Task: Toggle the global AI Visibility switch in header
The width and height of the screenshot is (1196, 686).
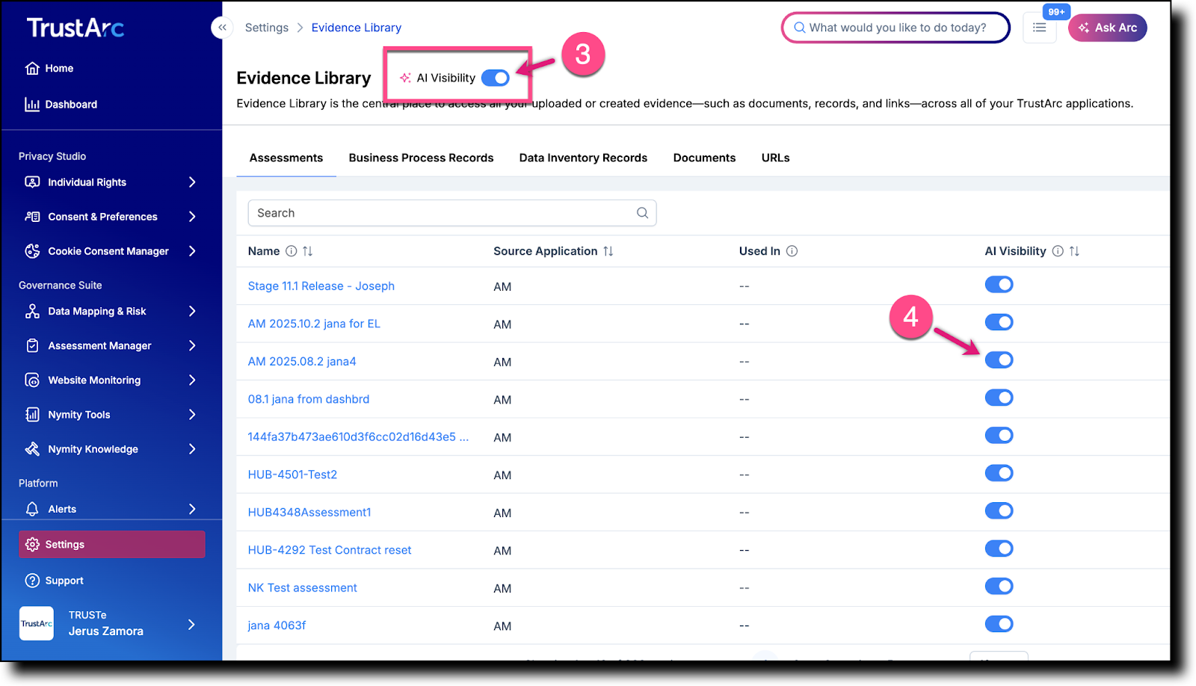Action: point(495,78)
